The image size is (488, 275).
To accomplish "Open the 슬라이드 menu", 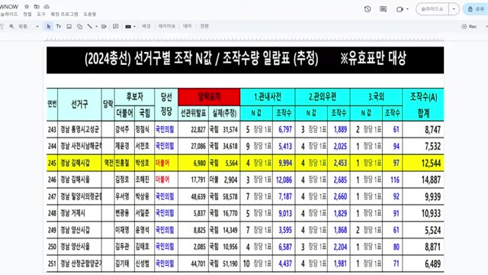I will coord(9,15).
